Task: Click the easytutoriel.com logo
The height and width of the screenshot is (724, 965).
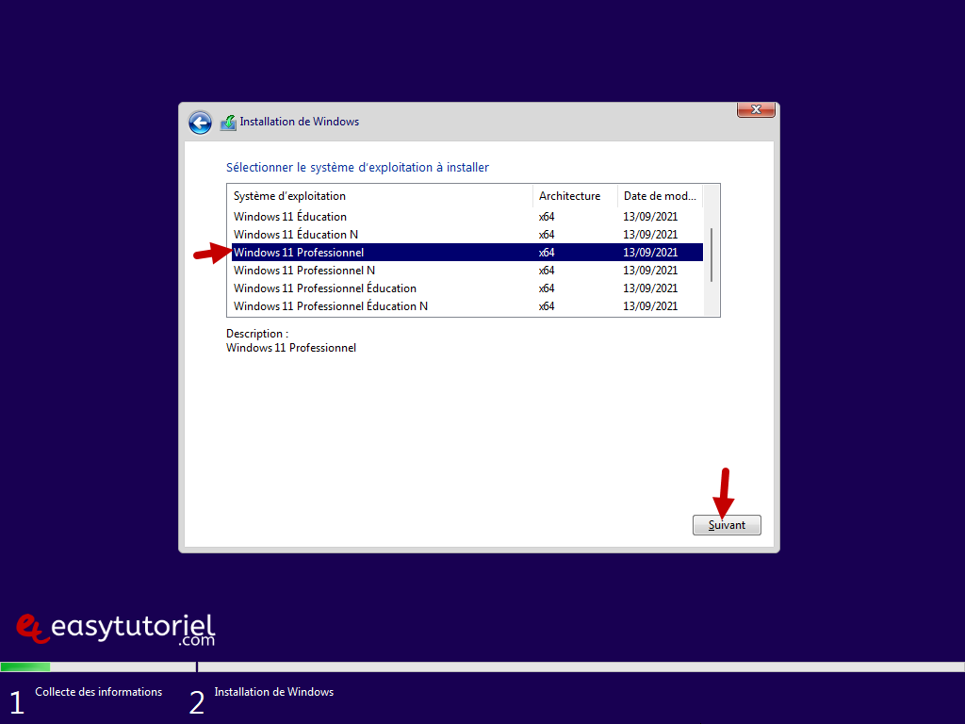Action: [x=117, y=629]
